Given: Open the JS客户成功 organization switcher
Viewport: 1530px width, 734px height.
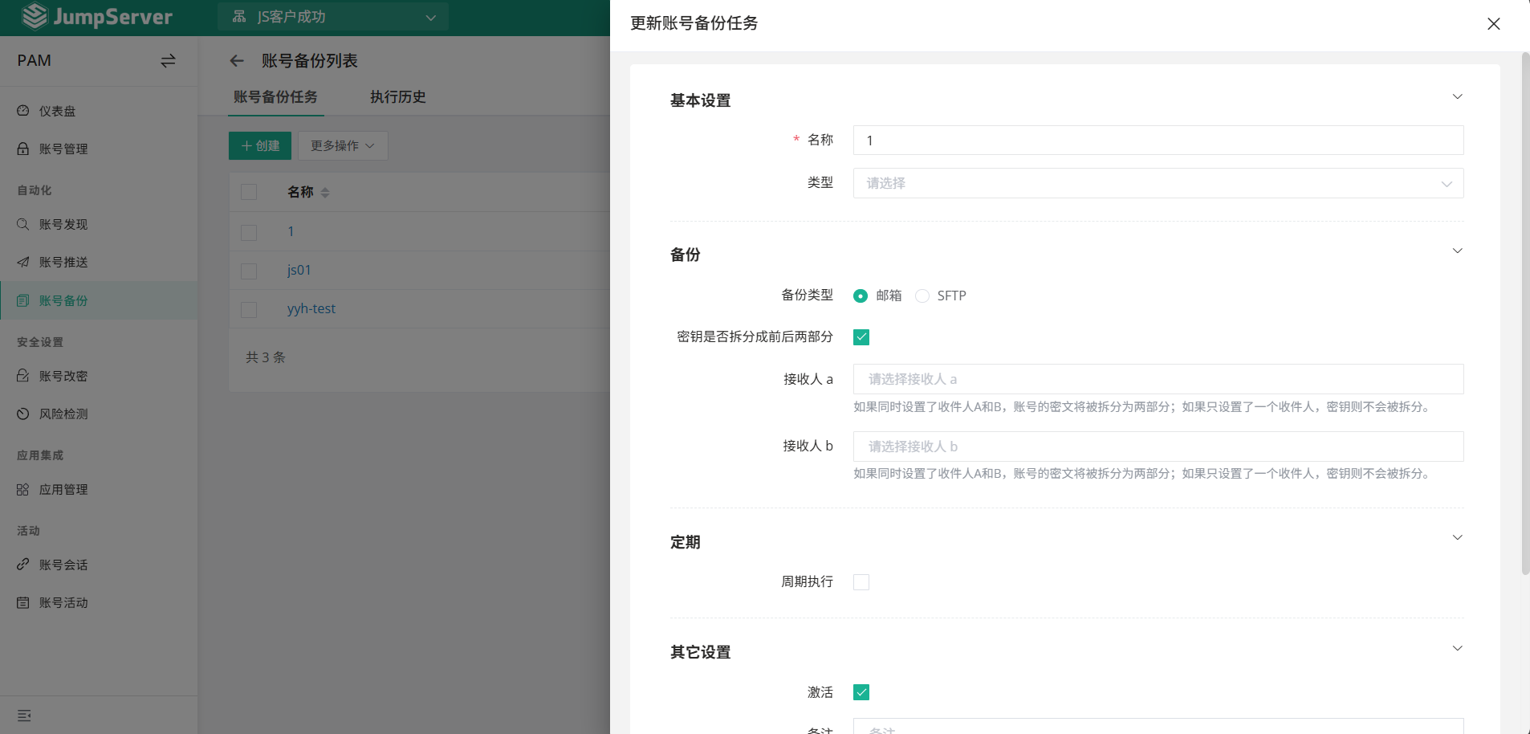Looking at the screenshot, I should point(332,16).
